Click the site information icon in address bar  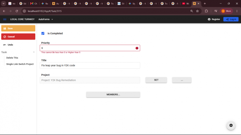coord(24,11)
